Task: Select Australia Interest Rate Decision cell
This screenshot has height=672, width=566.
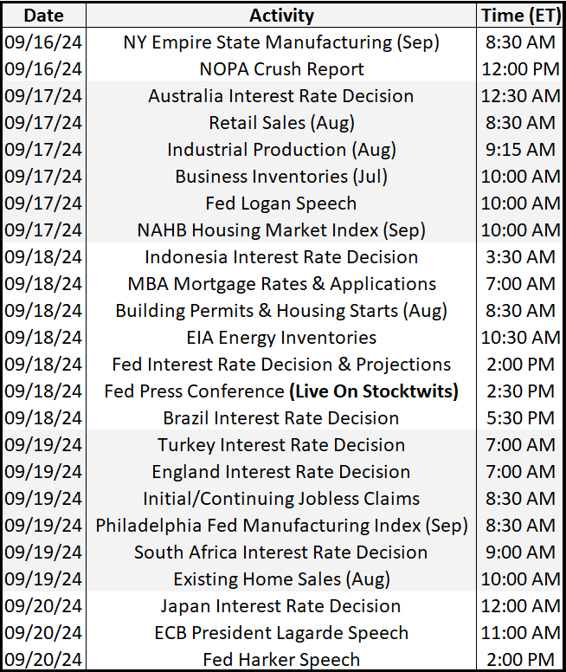Action: 281,96
